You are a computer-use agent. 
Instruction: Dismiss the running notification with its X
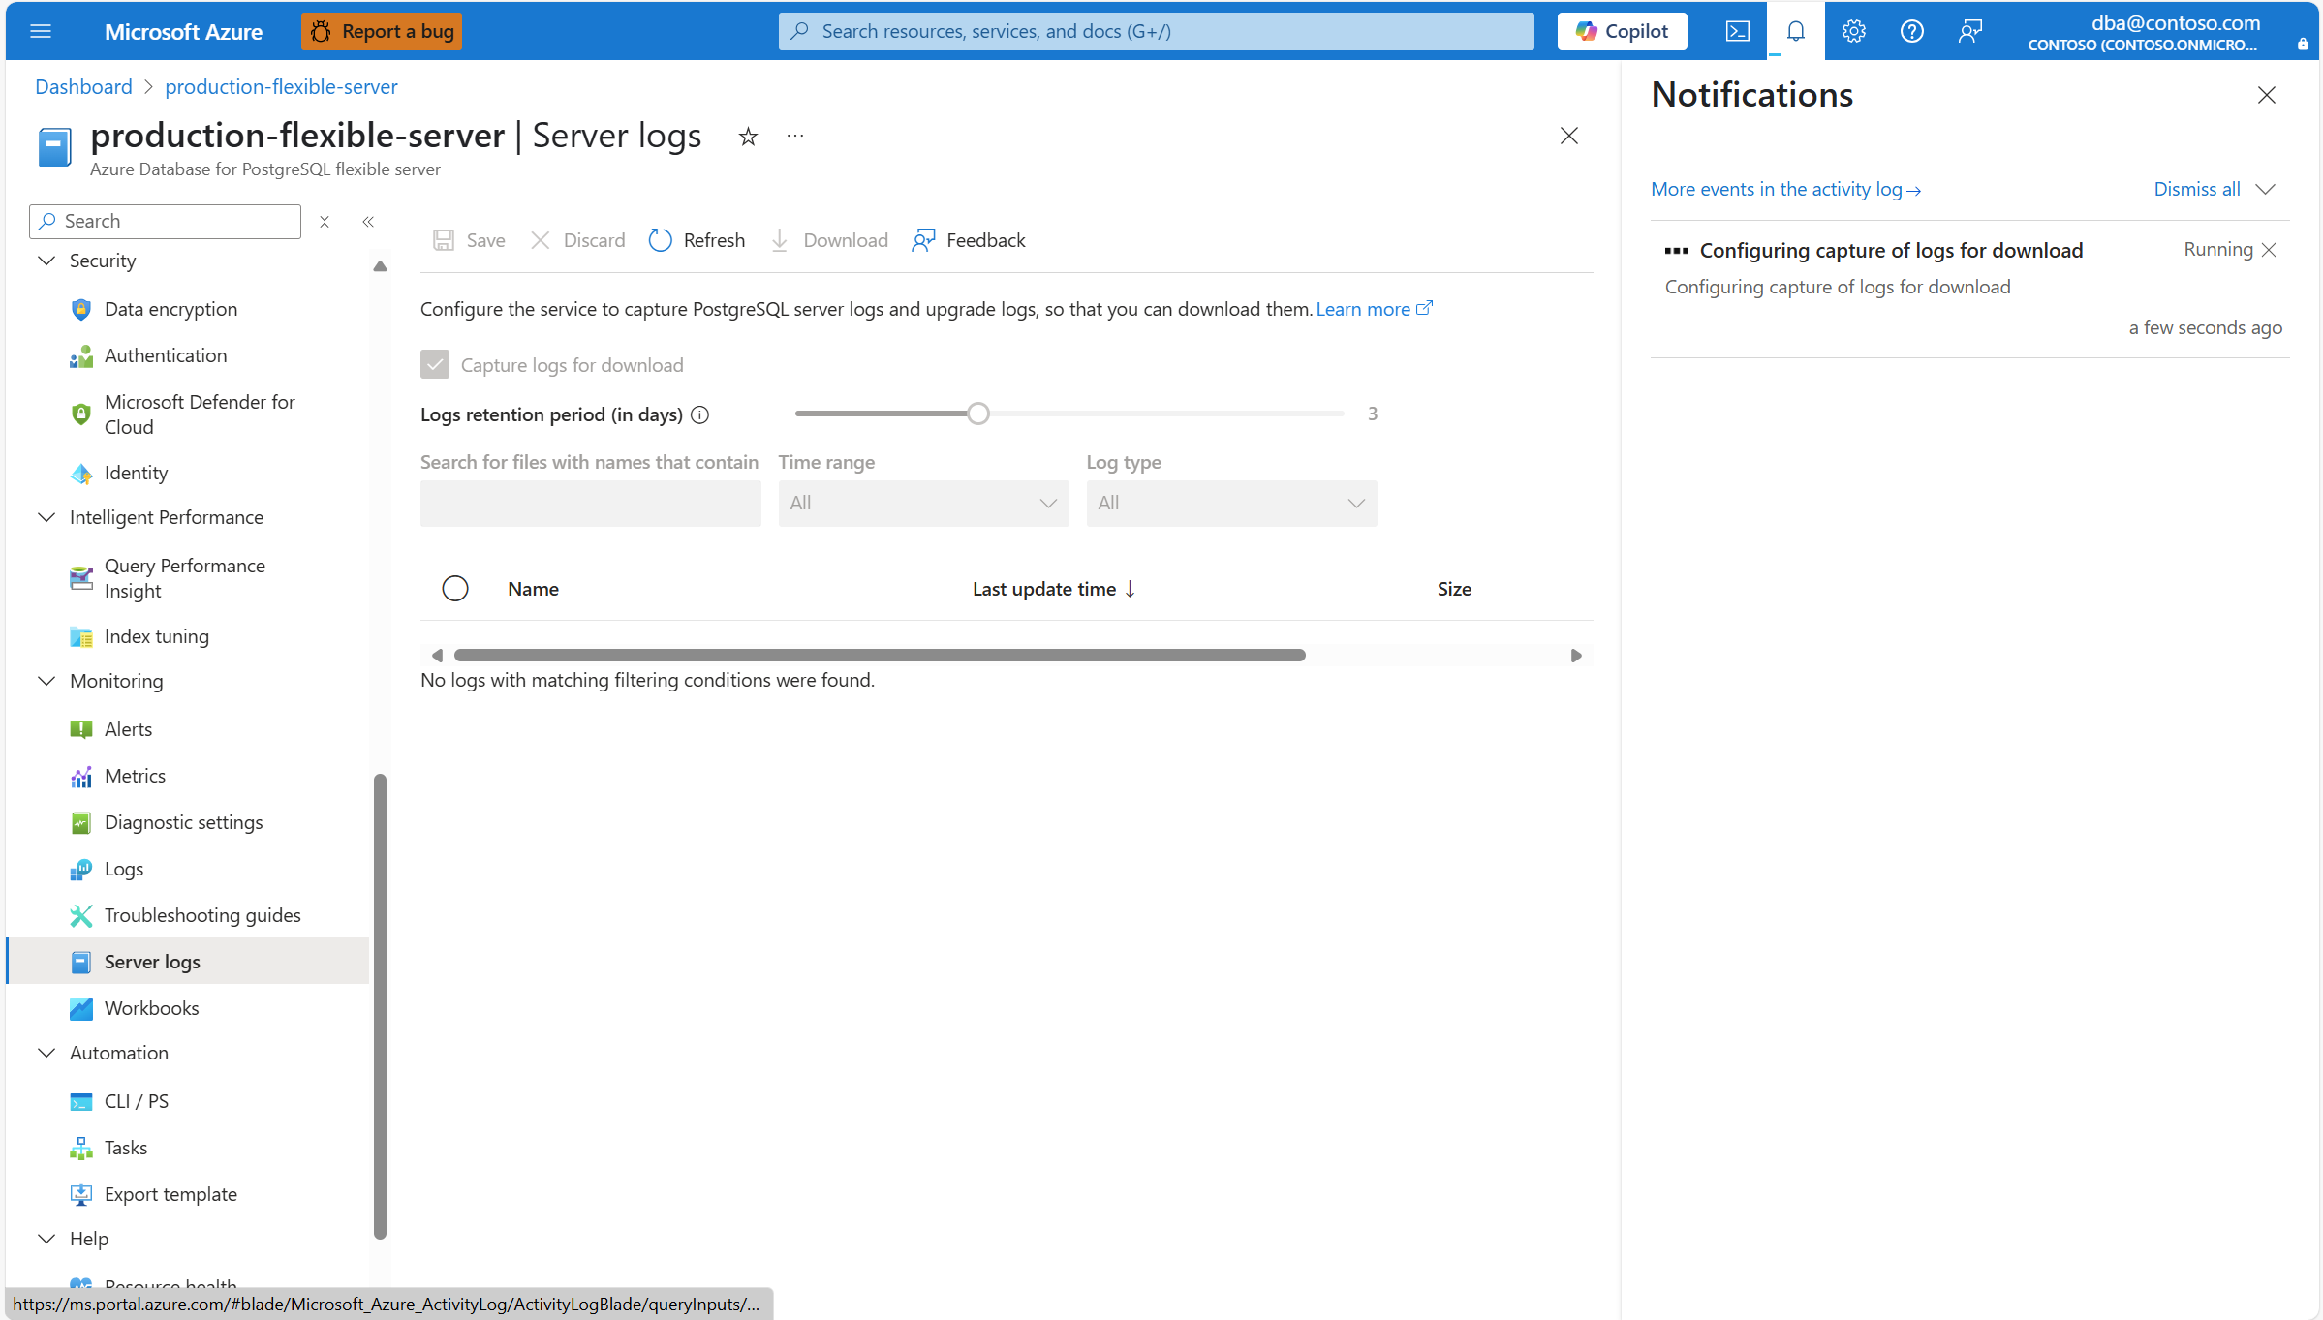(x=2268, y=250)
